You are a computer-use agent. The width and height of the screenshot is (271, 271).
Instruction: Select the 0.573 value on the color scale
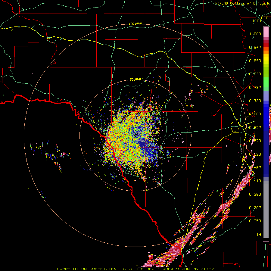pyautogui.click(x=255, y=141)
